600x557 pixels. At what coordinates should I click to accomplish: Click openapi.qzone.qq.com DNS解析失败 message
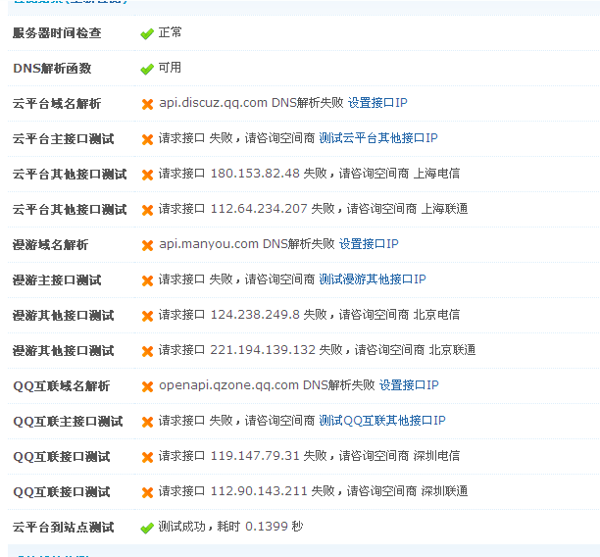267,385
